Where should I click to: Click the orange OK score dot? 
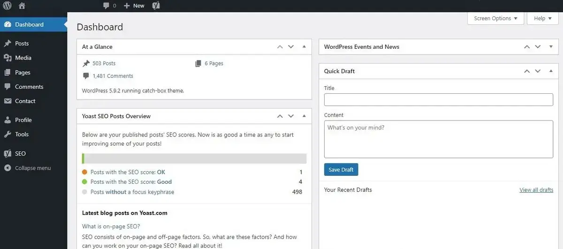pos(84,172)
